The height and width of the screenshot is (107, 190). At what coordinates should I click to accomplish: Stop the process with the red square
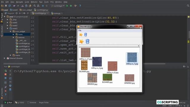click(6, 74)
